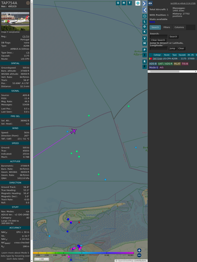197x262 pixels.
Task: Select the magenta TAP754A aircraft icon on map
Action: [x=73, y=131]
